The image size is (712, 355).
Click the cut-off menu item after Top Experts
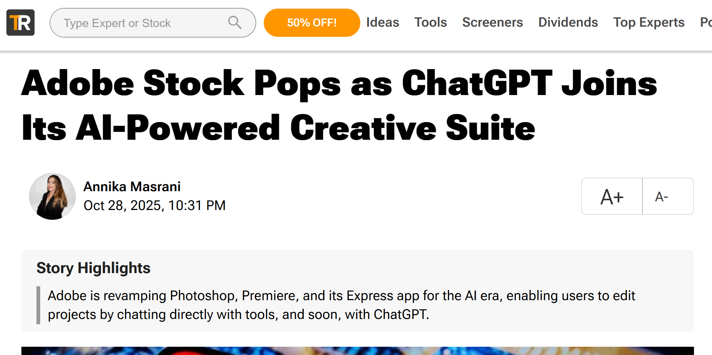706,23
